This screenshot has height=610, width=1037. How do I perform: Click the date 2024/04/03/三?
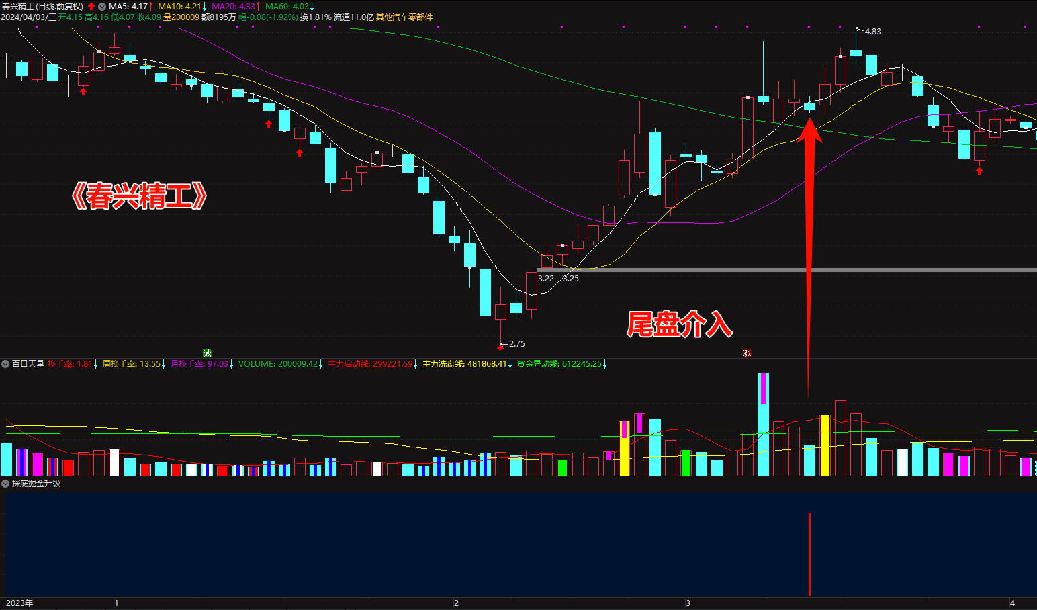tap(28, 17)
